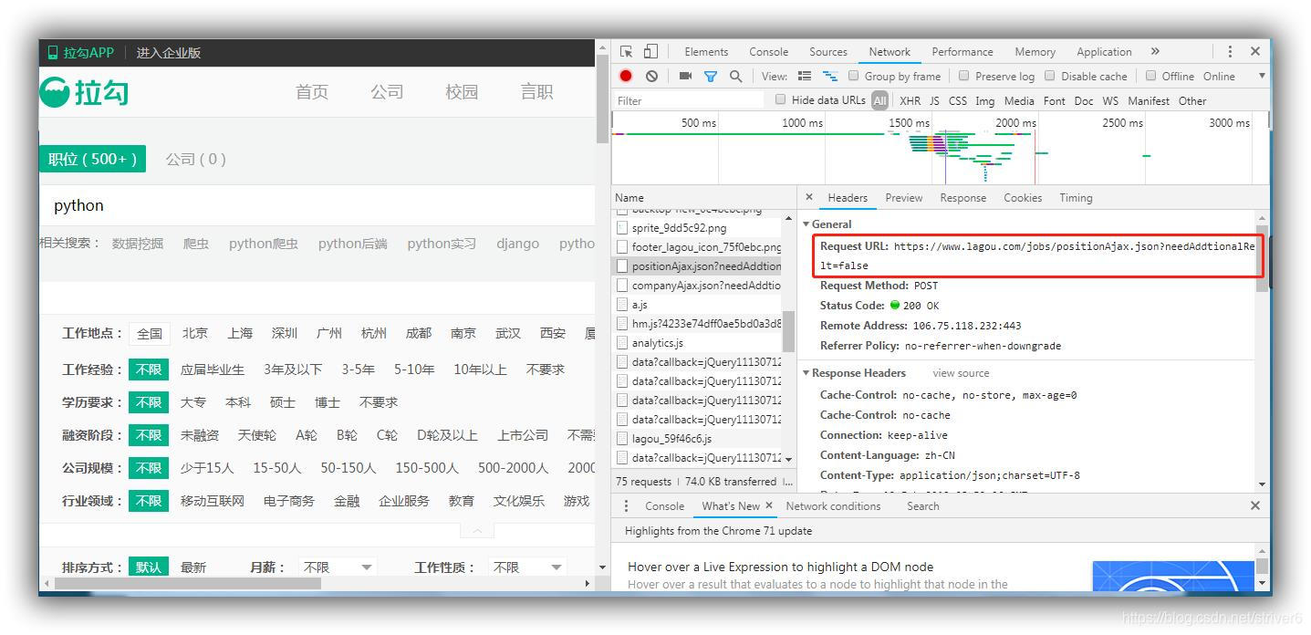The image size is (1311, 635).
Task: Click the page horizontal scrollbar thumb
Action: (x=188, y=583)
